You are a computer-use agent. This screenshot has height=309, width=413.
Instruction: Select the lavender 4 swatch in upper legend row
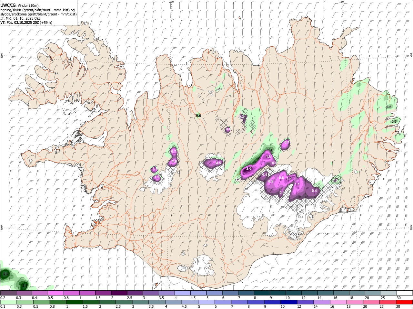pos(183,293)
